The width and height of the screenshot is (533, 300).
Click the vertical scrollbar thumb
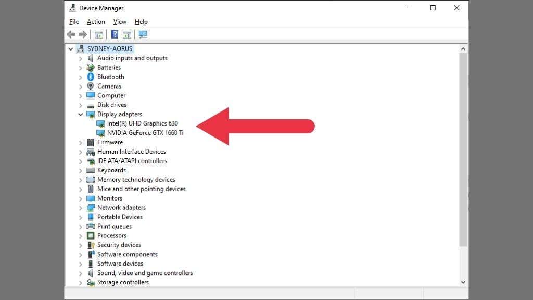click(x=463, y=149)
